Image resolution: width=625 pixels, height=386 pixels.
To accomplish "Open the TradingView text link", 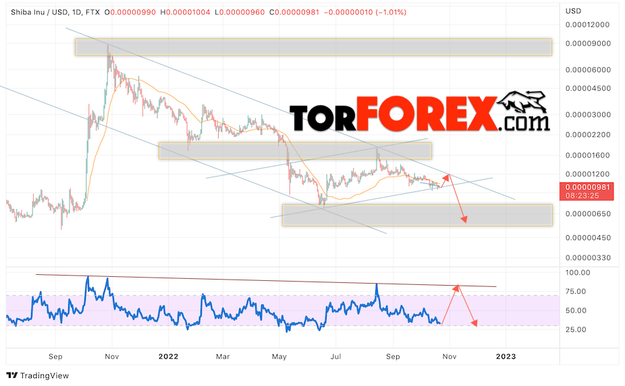I will click(45, 376).
